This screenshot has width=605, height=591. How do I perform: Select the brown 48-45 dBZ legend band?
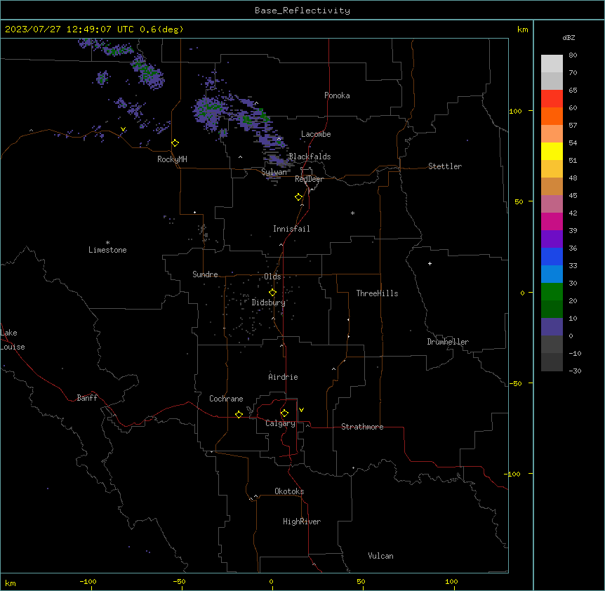click(552, 186)
